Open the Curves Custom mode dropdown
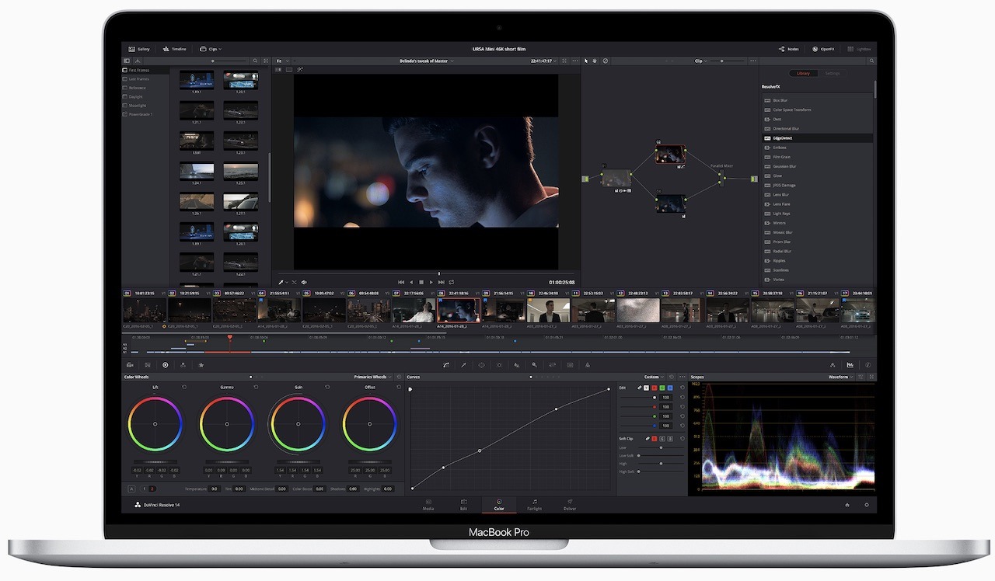 [654, 377]
